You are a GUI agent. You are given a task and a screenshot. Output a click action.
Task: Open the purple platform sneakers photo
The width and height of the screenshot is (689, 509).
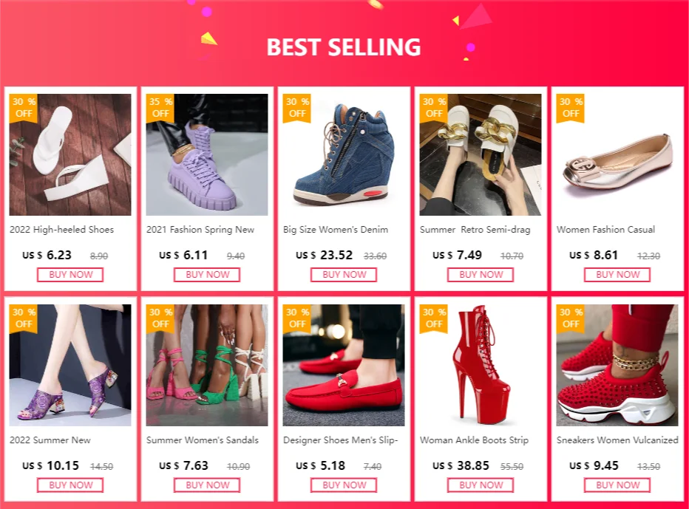[207, 154]
